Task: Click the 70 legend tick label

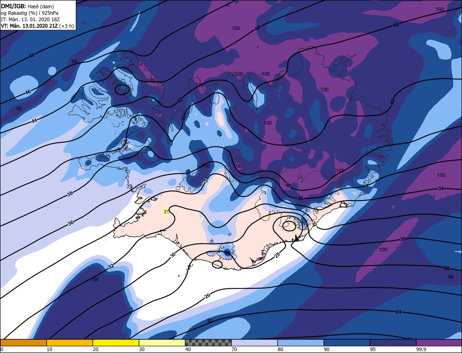Action: [x=234, y=349]
